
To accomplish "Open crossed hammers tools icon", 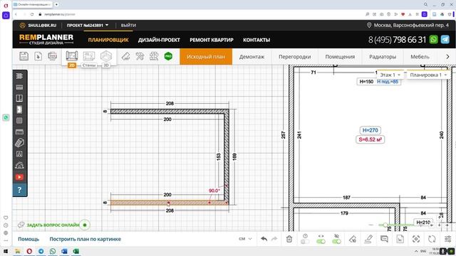I will pyautogui.click(x=140, y=56).
